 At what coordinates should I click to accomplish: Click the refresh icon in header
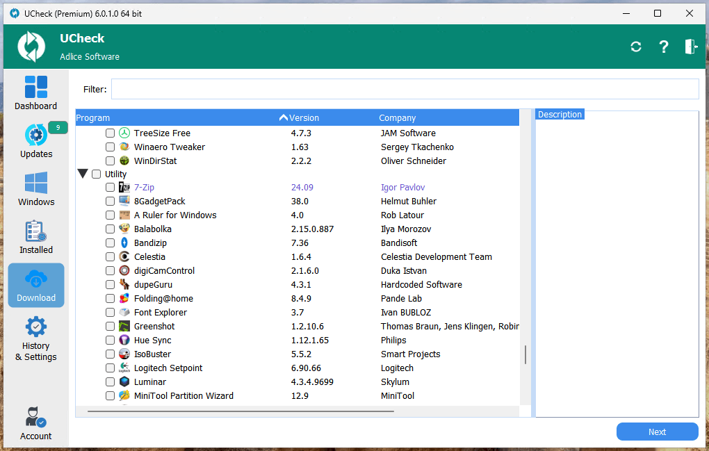point(635,47)
